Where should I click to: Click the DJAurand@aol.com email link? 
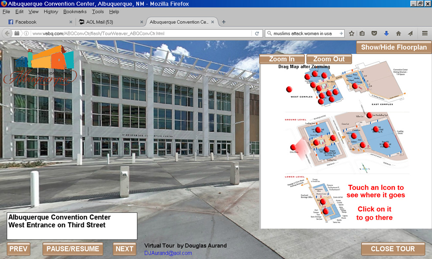click(168, 253)
